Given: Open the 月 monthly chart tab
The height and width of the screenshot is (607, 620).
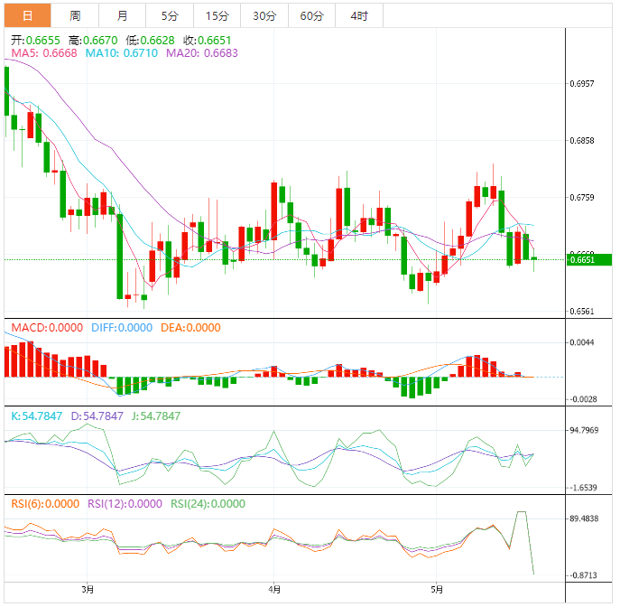Looking at the screenshot, I should [x=122, y=16].
